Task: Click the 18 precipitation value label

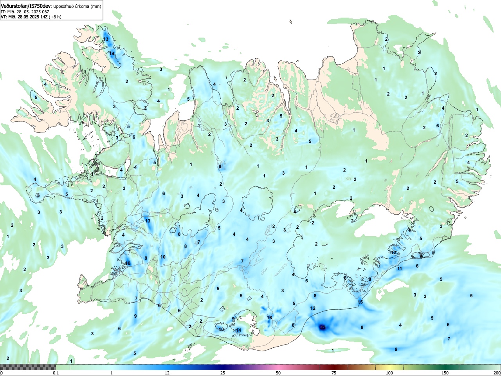Action: (269, 318)
